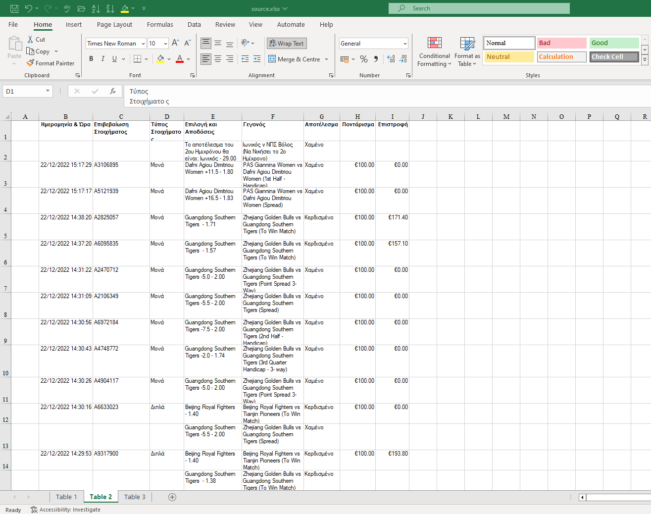Click the Spelling check icon in the quick access toolbar
The height and width of the screenshot is (514, 651).
(67, 8)
